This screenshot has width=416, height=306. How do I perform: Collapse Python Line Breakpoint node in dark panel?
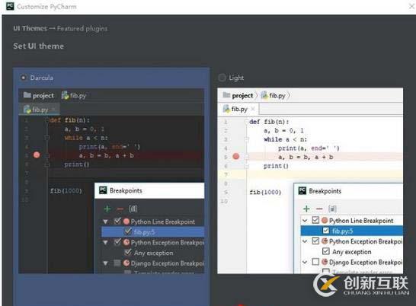point(105,222)
